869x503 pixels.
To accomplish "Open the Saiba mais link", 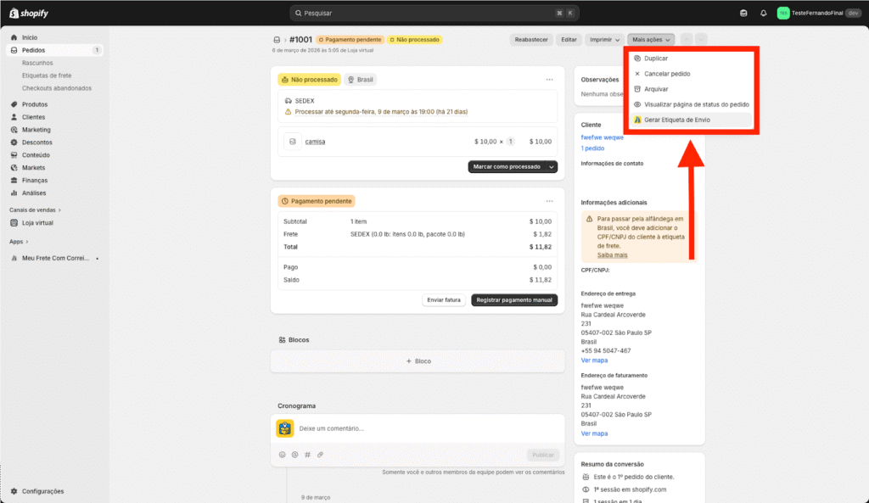I will pyautogui.click(x=612, y=254).
